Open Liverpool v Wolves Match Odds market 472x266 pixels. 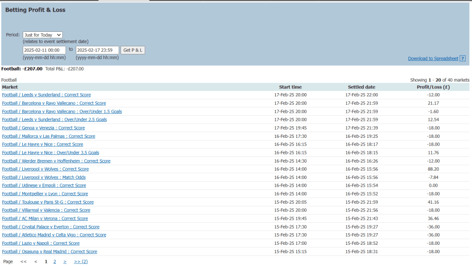pos(43,177)
